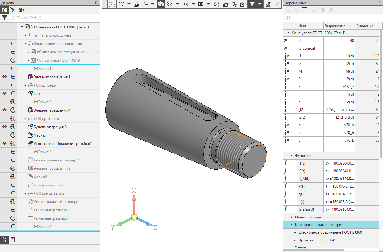The height and width of the screenshot is (252, 383).
Task: Expand the Шпоночное соединение ГОСТ 23360 variables group
Action: (295, 232)
